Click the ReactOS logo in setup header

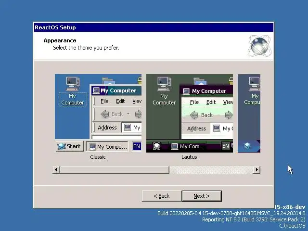click(260, 46)
